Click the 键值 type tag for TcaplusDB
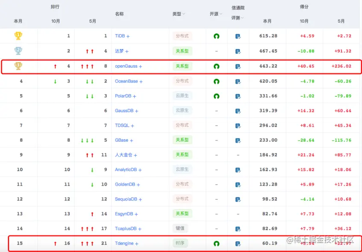362x252 pixels. pos(180,228)
